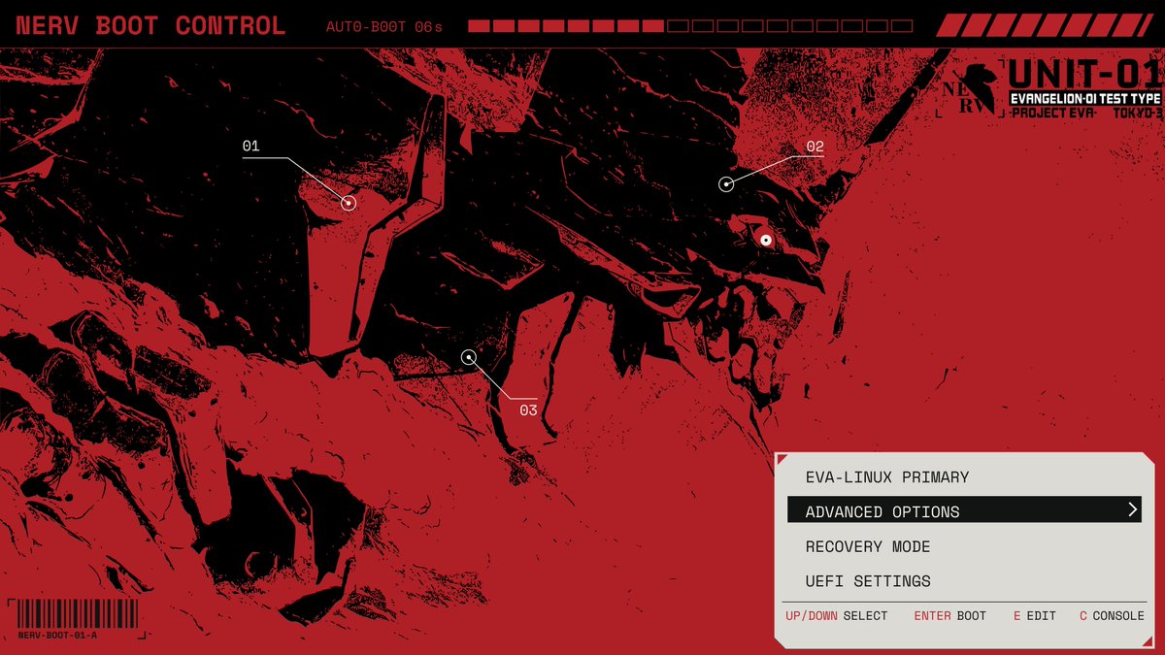Click the ENTER BOOT hint
The image size is (1165, 655).
[949, 616]
